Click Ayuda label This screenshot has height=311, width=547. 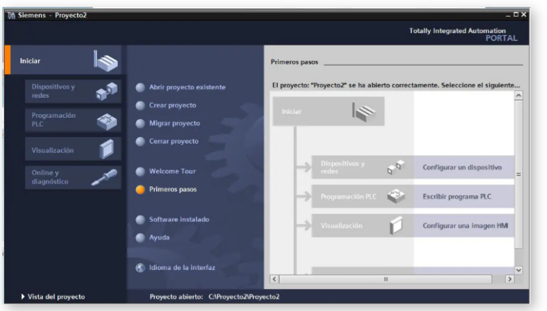[160, 238]
